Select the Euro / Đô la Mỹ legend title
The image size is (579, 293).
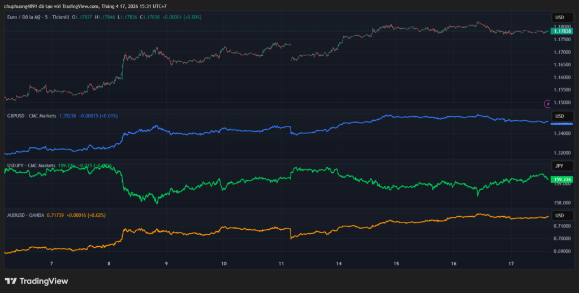[x=28, y=17]
